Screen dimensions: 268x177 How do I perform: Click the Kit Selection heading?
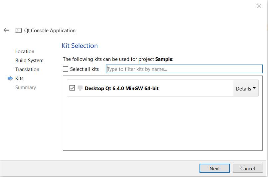(80, 46)
